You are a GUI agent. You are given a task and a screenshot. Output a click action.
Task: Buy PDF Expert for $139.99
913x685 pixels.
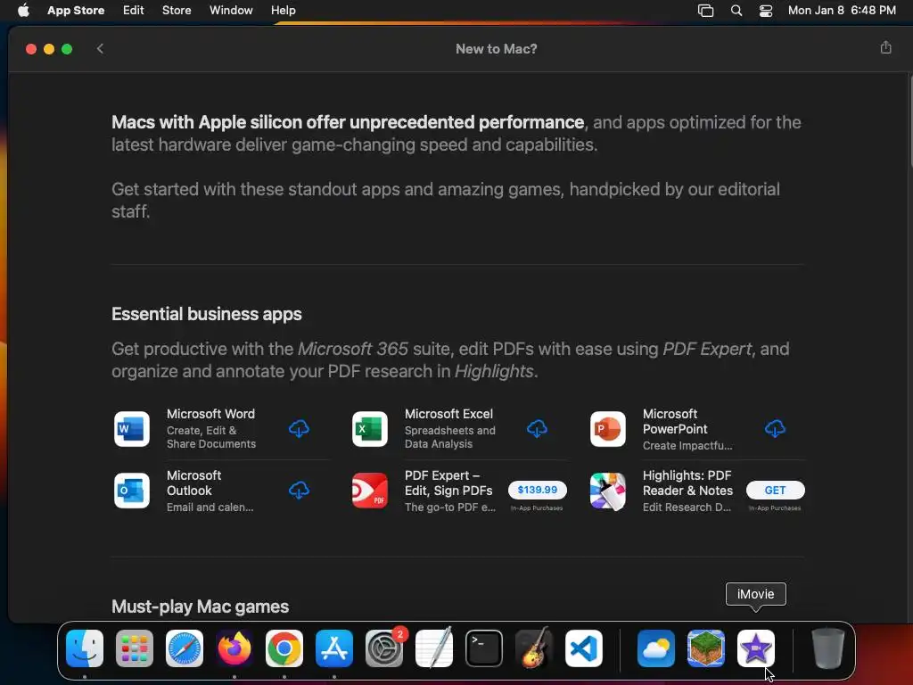coord(537,490)
